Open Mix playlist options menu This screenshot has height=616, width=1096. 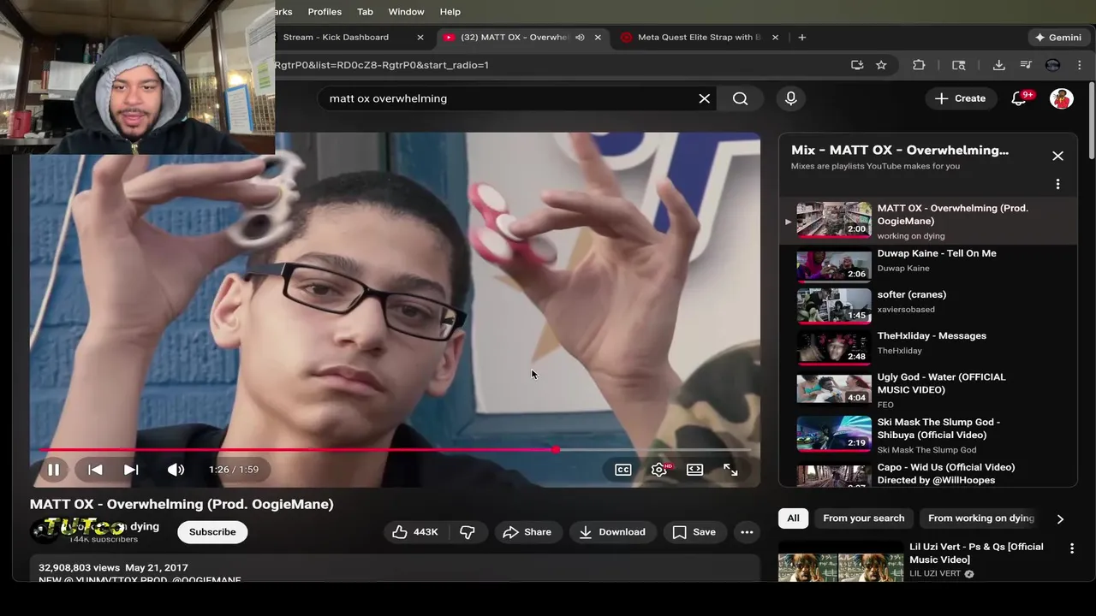[x=1058, y=184]
